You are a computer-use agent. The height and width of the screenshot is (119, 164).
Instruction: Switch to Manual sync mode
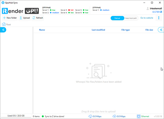point(117,18)
